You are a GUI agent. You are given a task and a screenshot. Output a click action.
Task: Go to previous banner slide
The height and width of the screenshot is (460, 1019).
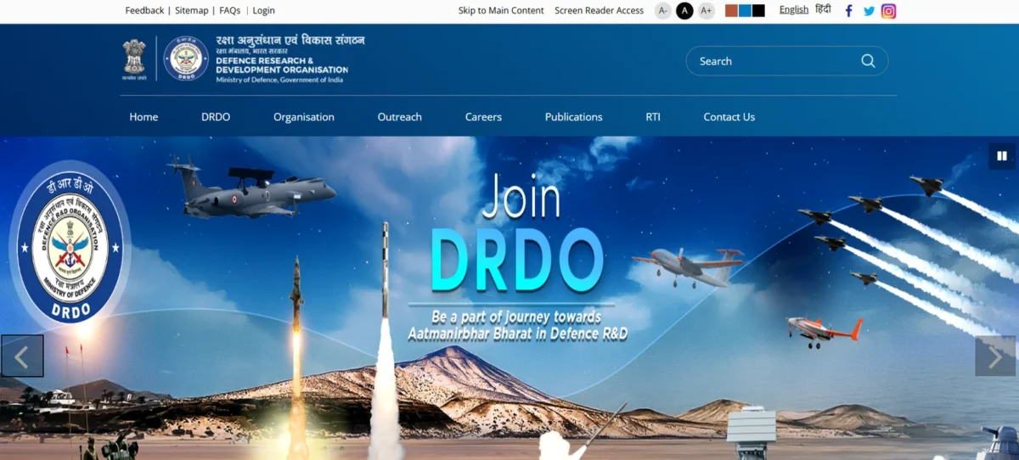point(22,356)
